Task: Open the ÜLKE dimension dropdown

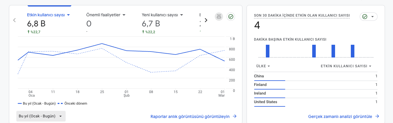Action: 263,66
